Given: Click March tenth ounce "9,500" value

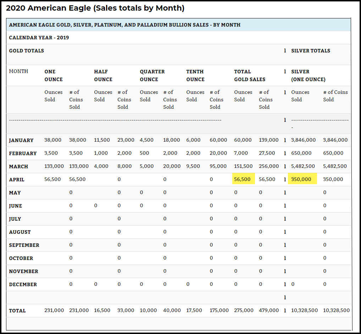Looking at the screenshot, I should point(193,166).
